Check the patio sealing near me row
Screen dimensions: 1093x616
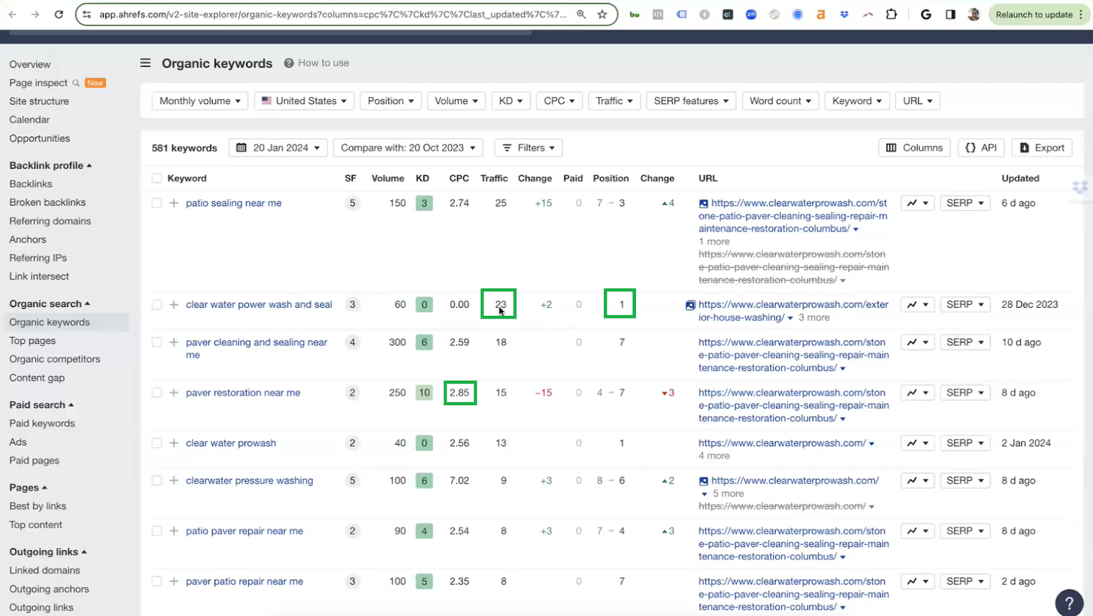click(157, 203)
